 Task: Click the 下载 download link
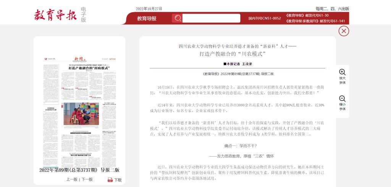(118, 180)
